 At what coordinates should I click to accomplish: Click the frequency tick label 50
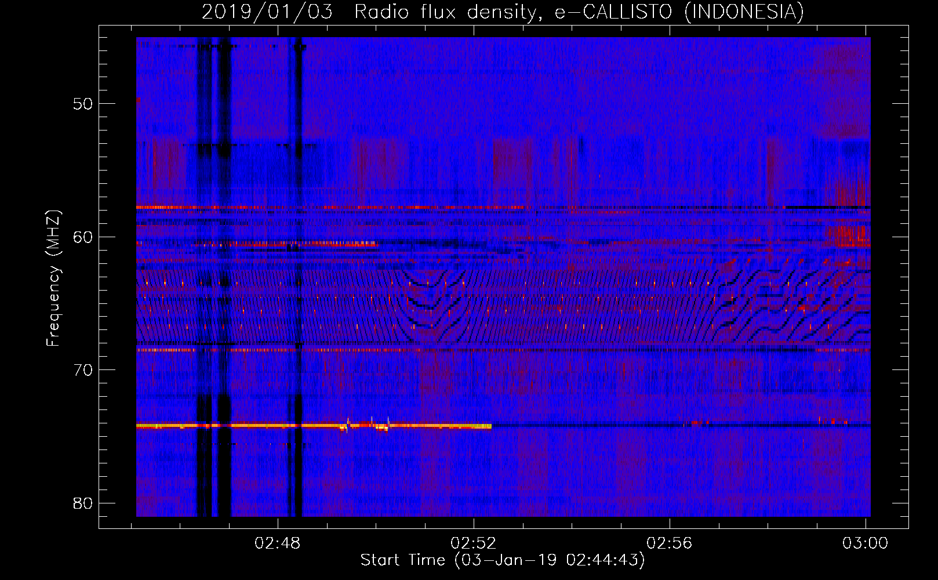tap(83, 104)
